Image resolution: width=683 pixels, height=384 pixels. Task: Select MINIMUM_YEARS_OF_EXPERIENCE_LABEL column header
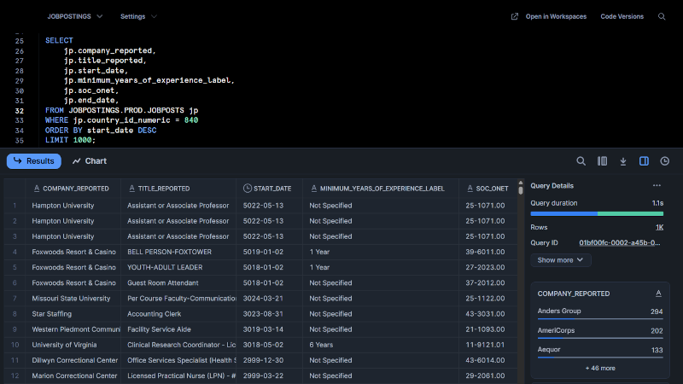(382, 189)
